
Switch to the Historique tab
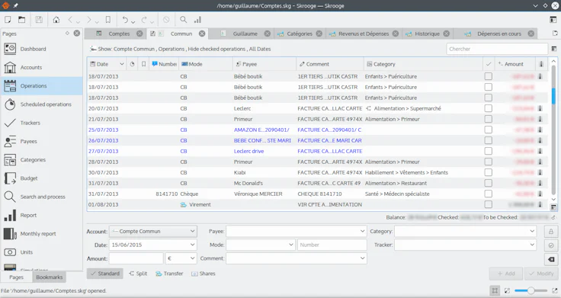point(427,34)
